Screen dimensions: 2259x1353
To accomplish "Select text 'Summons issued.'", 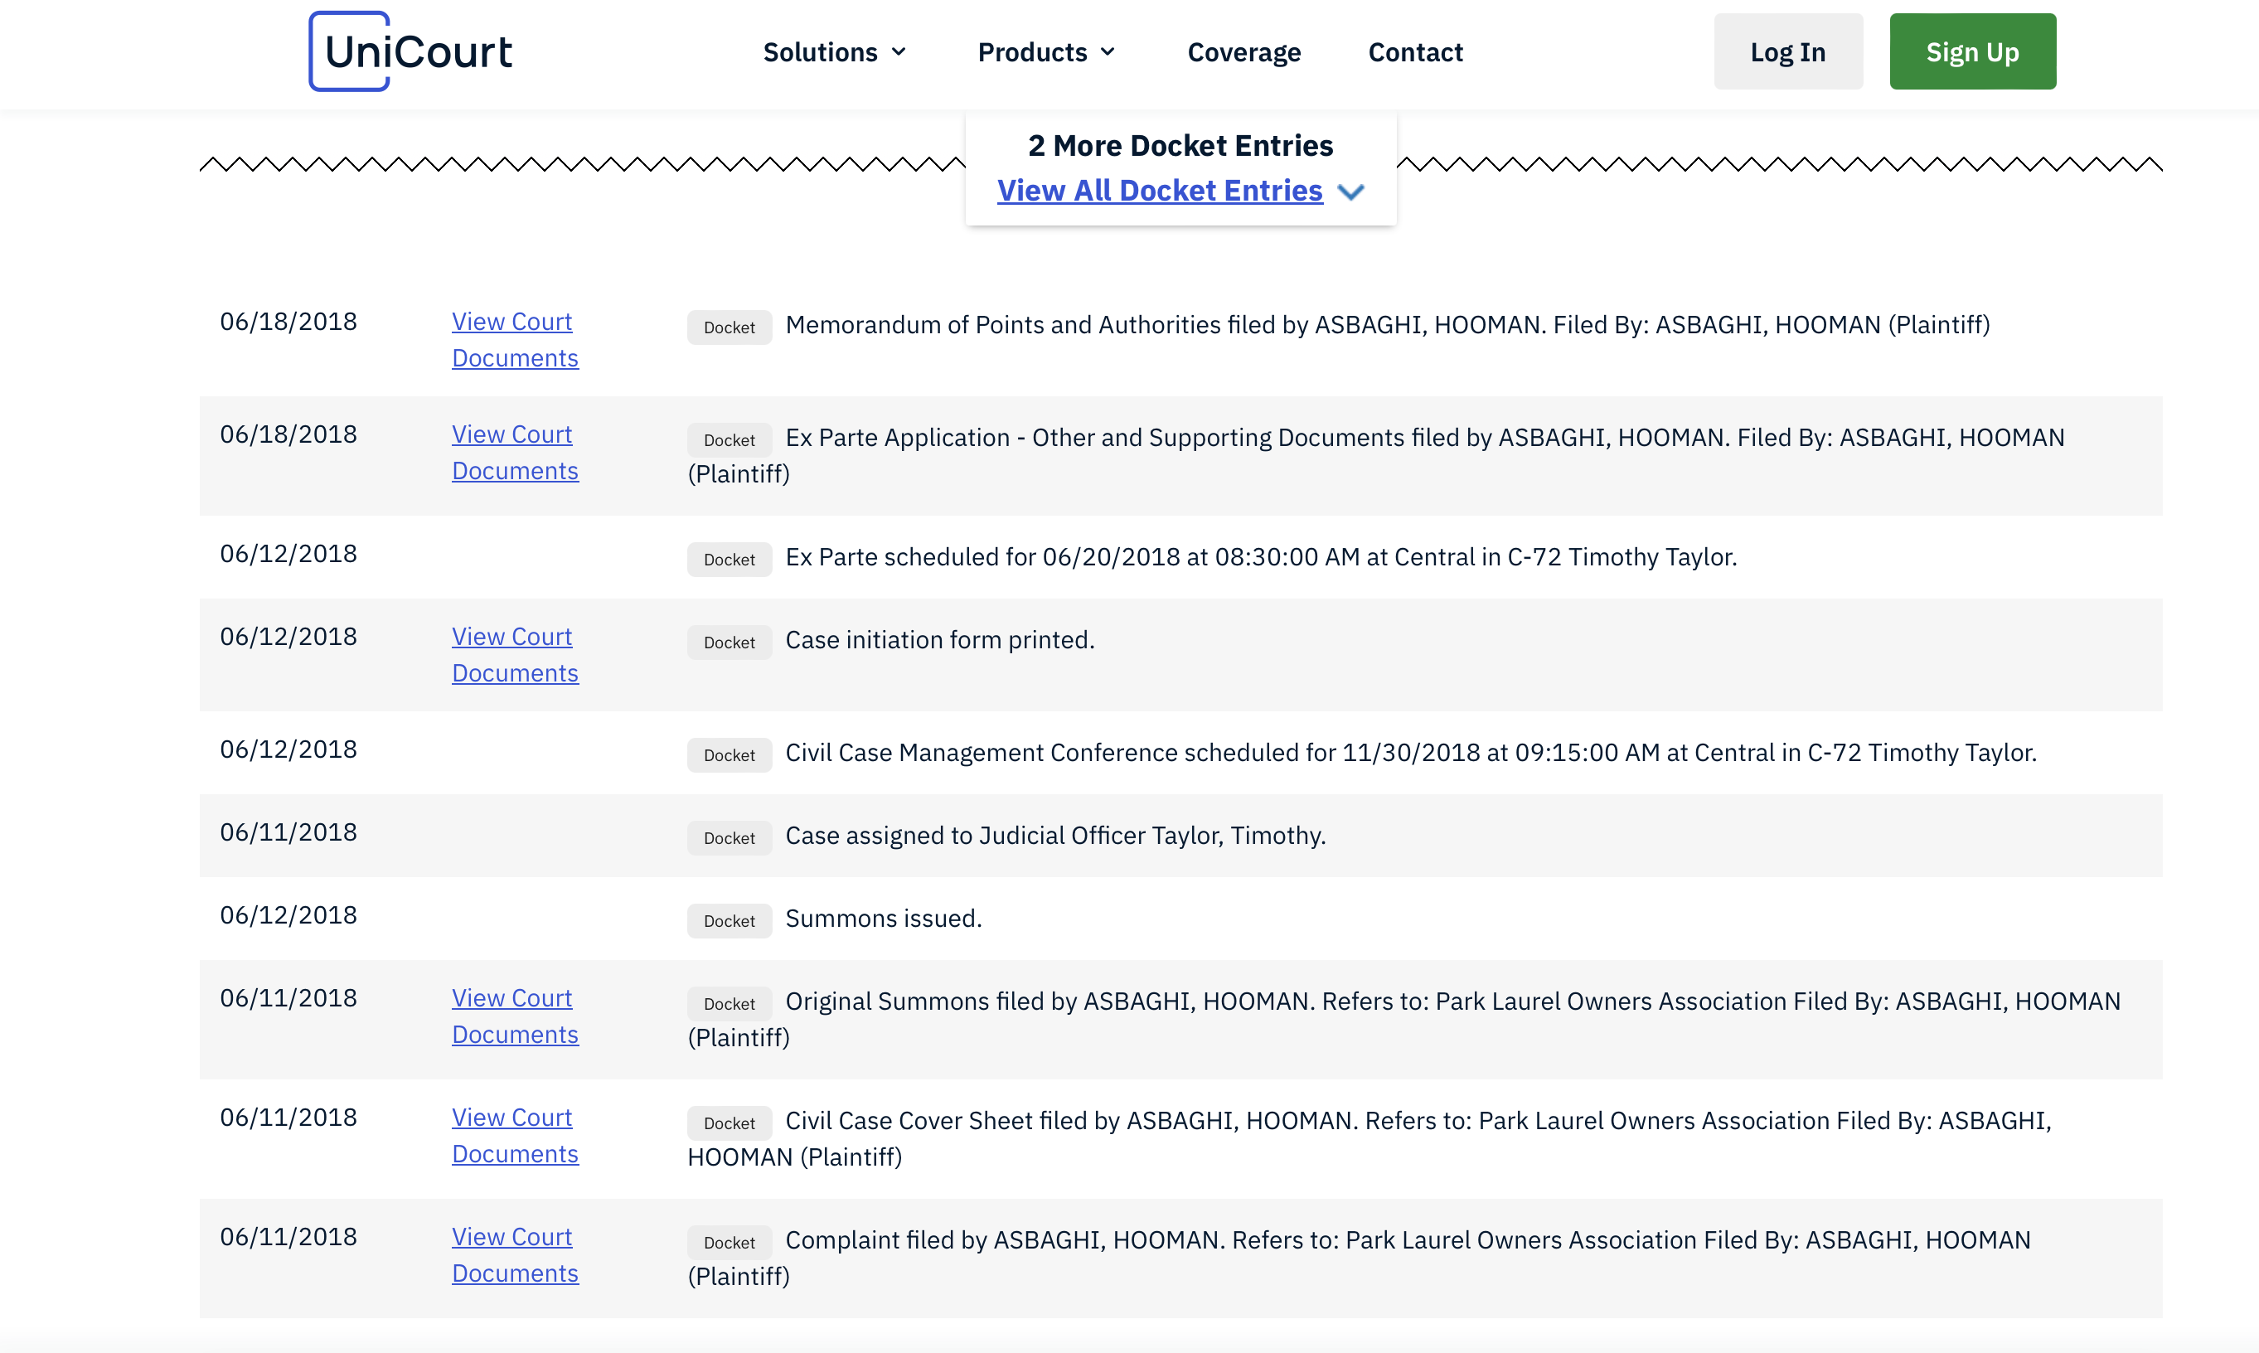I will (x=884, y=919).
